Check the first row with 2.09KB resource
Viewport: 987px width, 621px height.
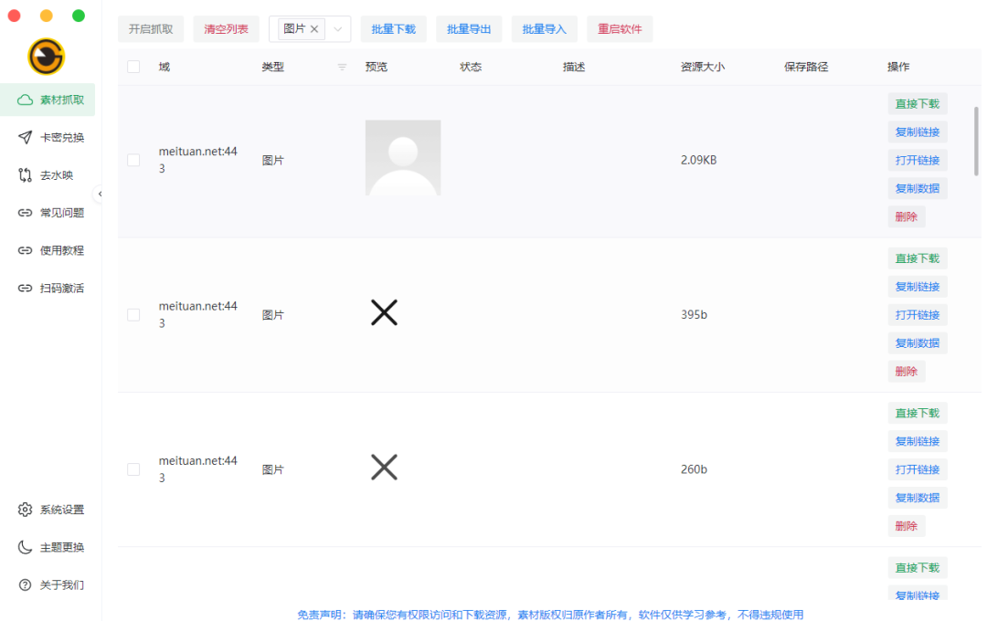133,160
